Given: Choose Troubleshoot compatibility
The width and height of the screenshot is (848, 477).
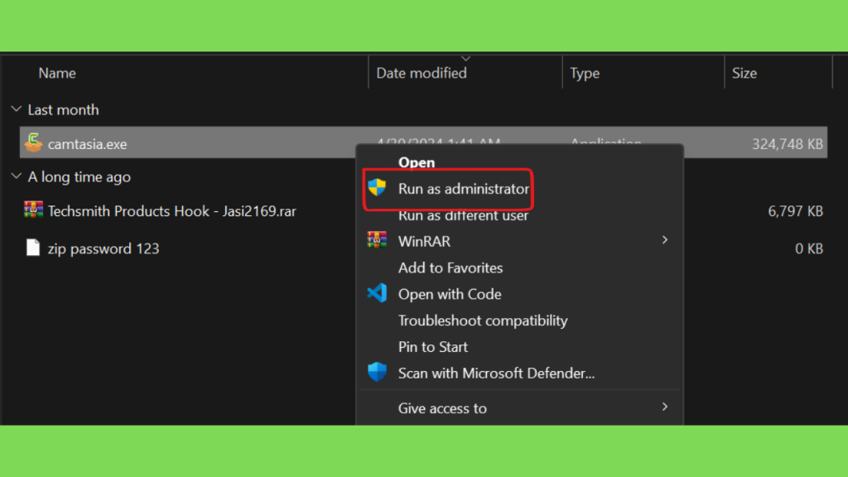Looking at the screenshot, I should [483, 320].
